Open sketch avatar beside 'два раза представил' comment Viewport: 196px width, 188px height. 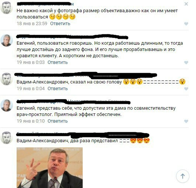point(7,138)
